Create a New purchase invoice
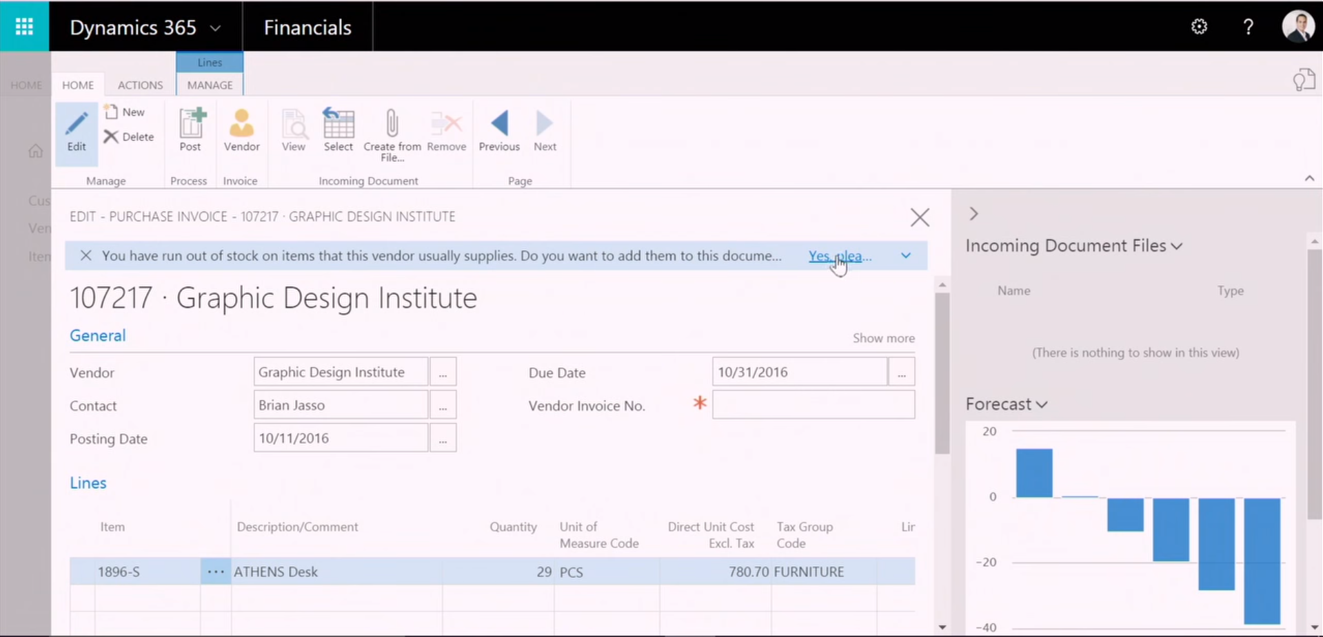The height and width of the screenshot is (637, 1323). pyautogui.click(x=125, y=112)
